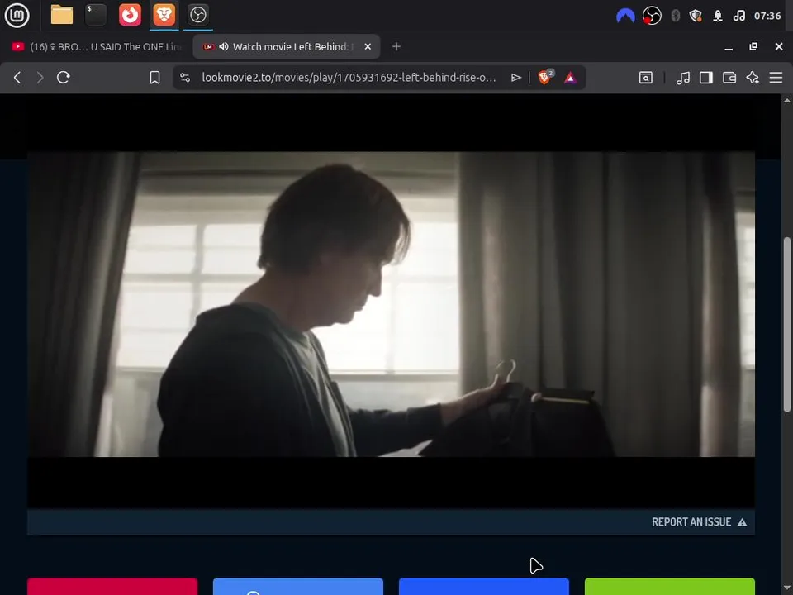Image resolution: width=793 pixels, height=595 pixels.
Task: Click the movie video player
Action: pos(391,305)
